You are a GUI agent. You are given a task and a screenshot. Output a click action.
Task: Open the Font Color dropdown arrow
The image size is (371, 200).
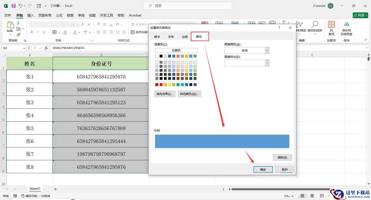click(79, 32)
